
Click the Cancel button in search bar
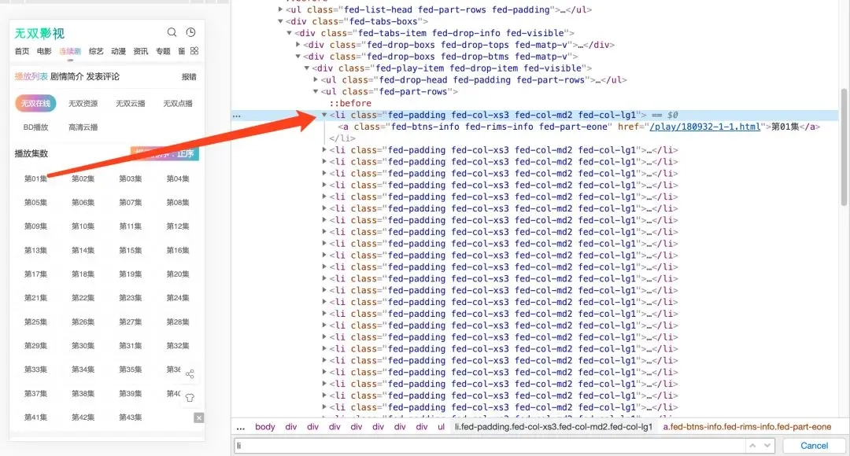point(814,445)
